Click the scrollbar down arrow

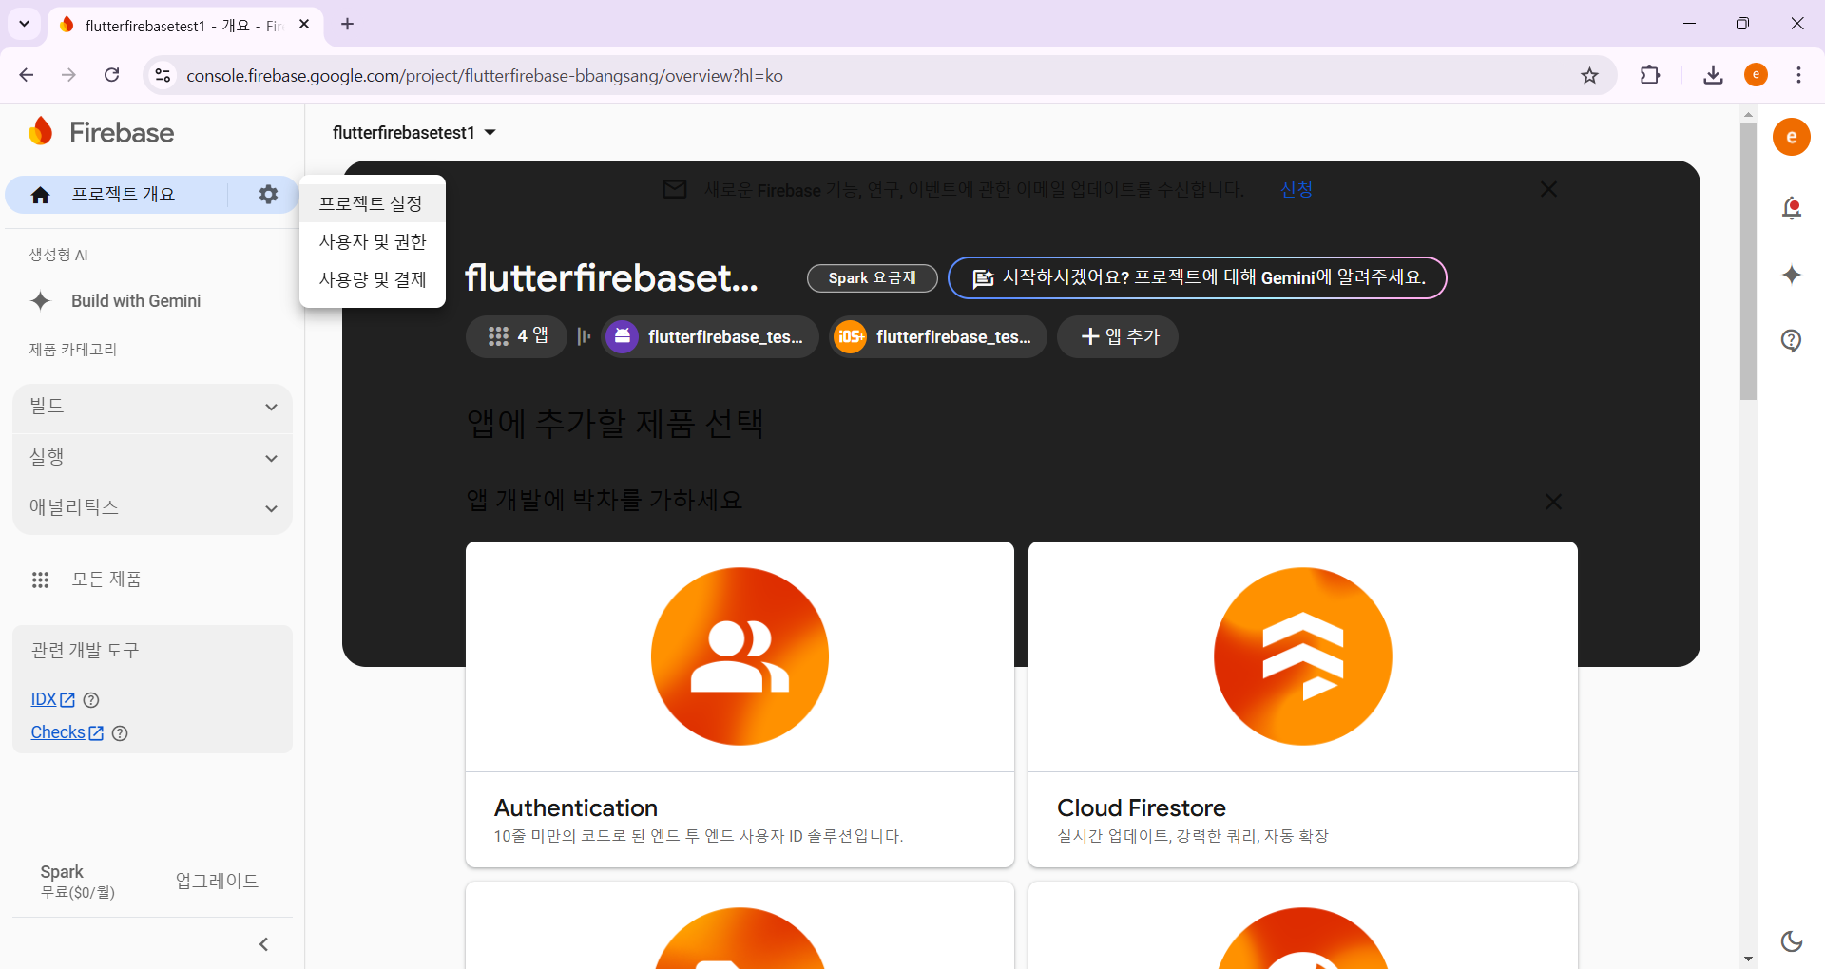click(1748, 959)
